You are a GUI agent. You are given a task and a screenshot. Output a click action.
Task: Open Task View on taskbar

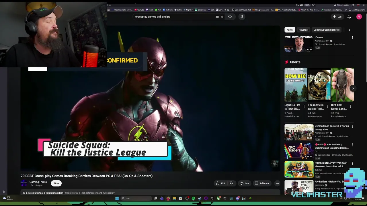click(x=155, y=198)
